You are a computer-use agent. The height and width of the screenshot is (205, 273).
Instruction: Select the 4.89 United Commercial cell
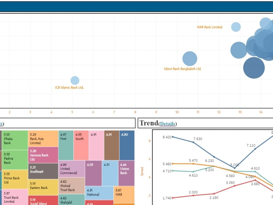(x=72, y=169)
